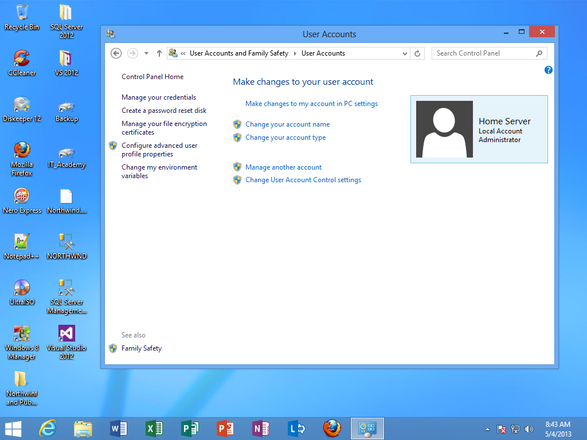Select Mozilla Firefox desktop shortcut
Image resolution: width=587 pixels, height=440 pixels.
tap(22, 159)
